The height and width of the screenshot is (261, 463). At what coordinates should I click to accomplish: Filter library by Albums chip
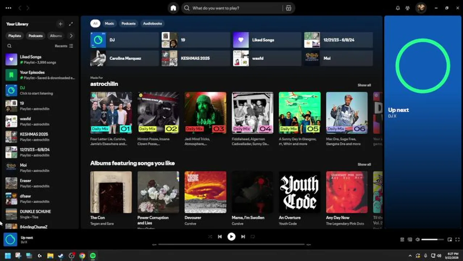point(56,36)
